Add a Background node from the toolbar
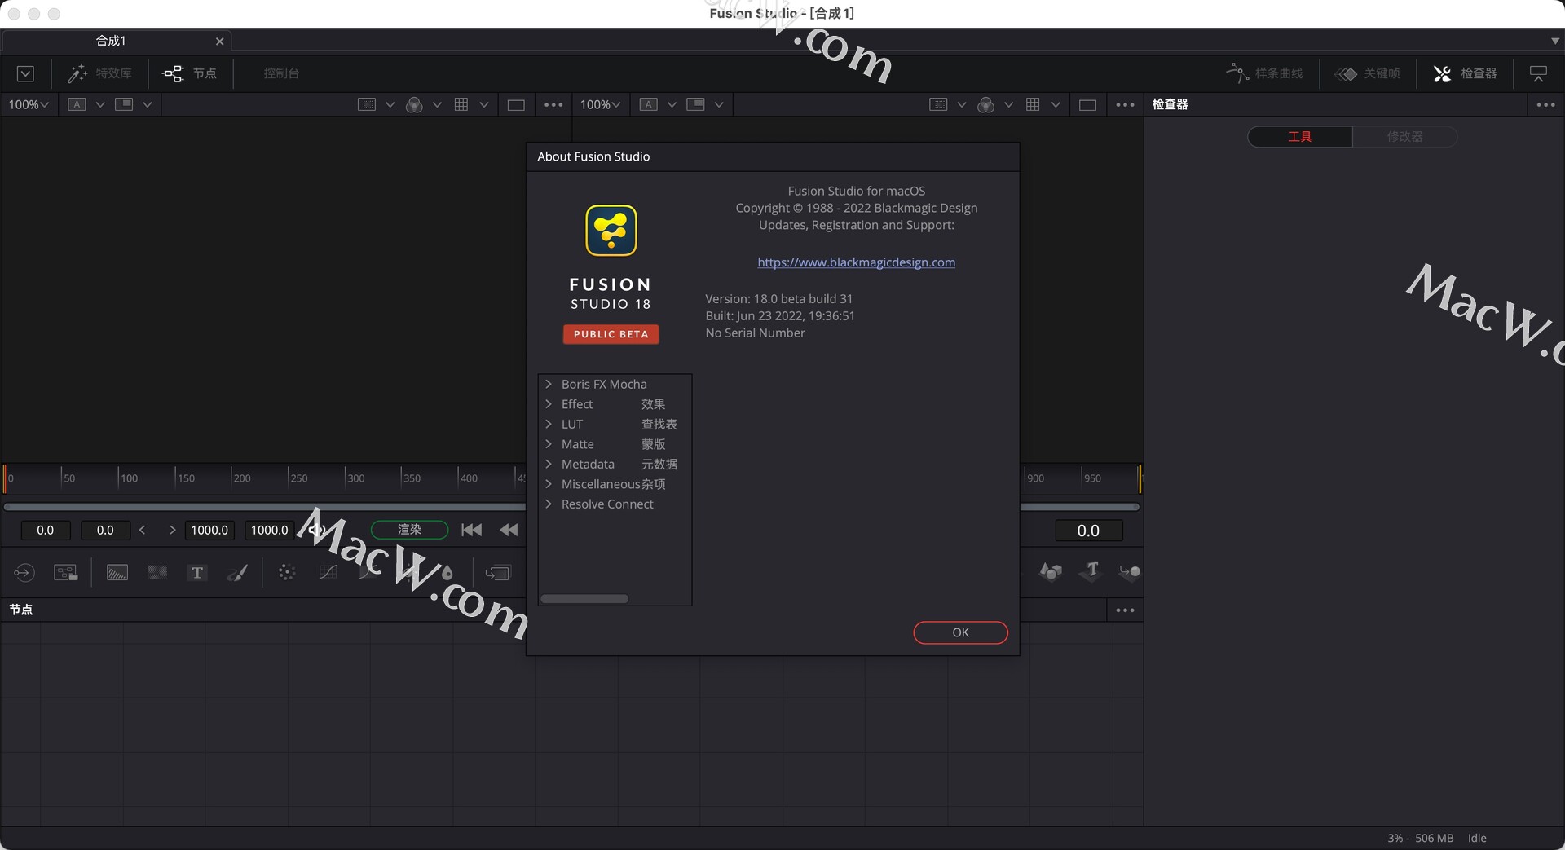This screenshot has width=1565, height=850. 117,572
